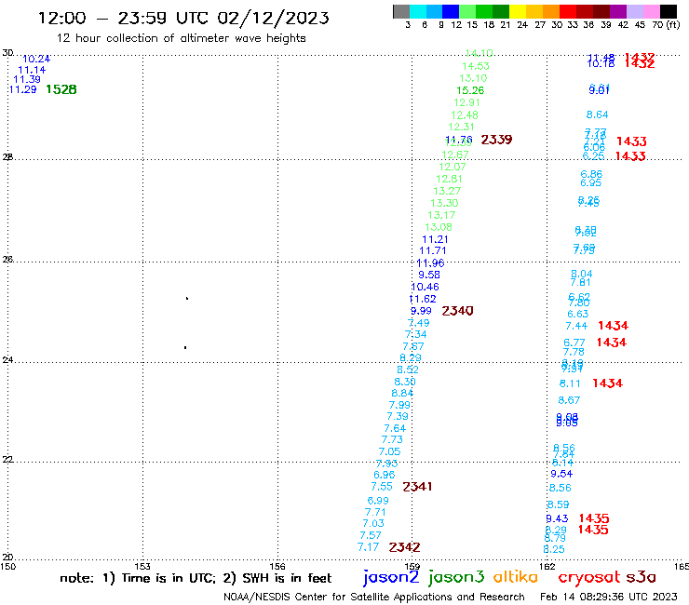Click the gray swatch in the color scale
The height and width of the screenshot is (605, 689).
[x=401, y=11]
